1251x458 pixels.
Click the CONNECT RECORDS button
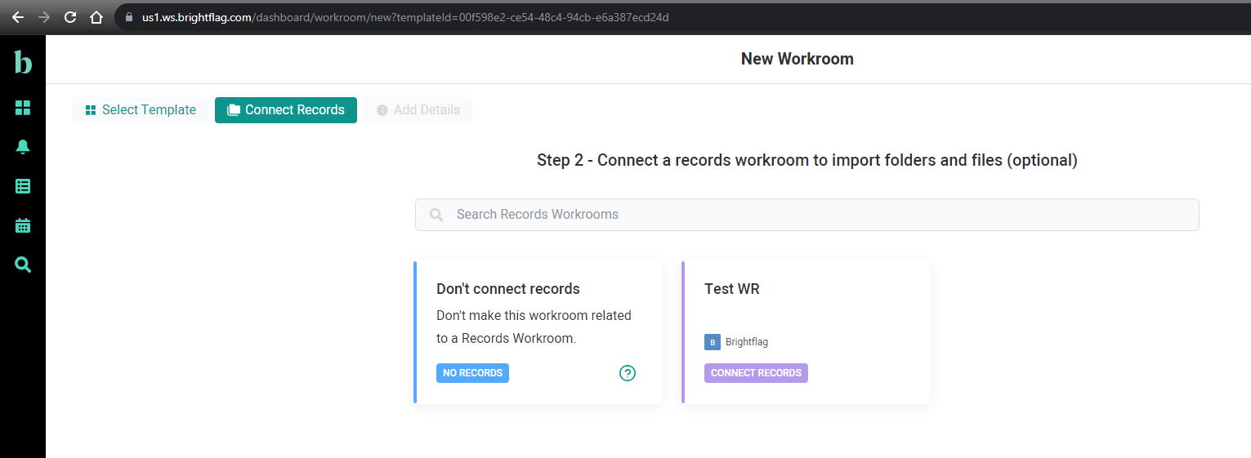click(756, 373)
